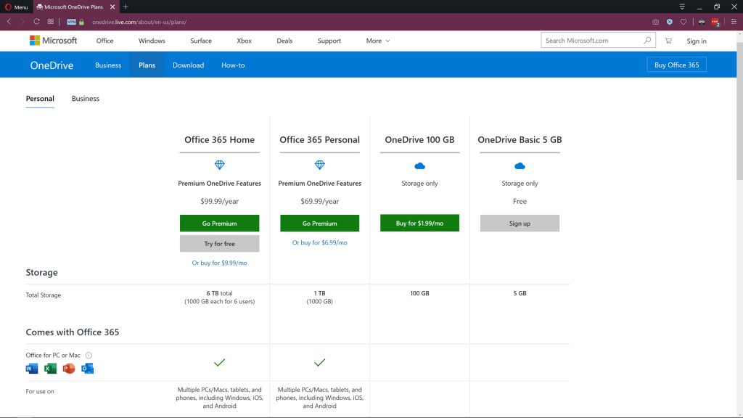Viewport: 743px width, 418px height.
Task: Click the $69.99/year price text
Action: click(x=319, y=202)
